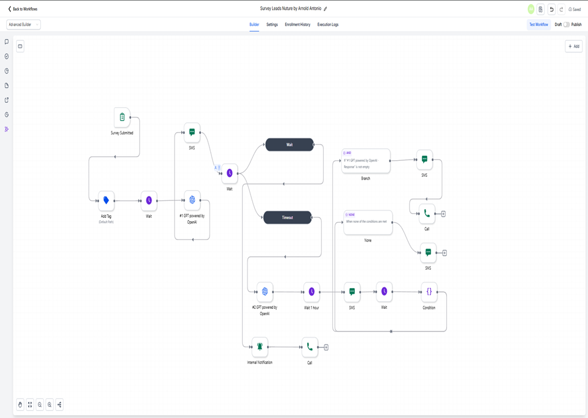
Task: Open the check-circle icon in sidebar
Action: click(6, 56)
